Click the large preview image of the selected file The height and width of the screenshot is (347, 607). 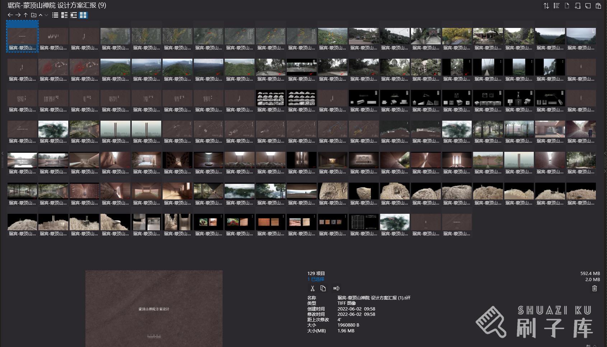pos(154,308)
